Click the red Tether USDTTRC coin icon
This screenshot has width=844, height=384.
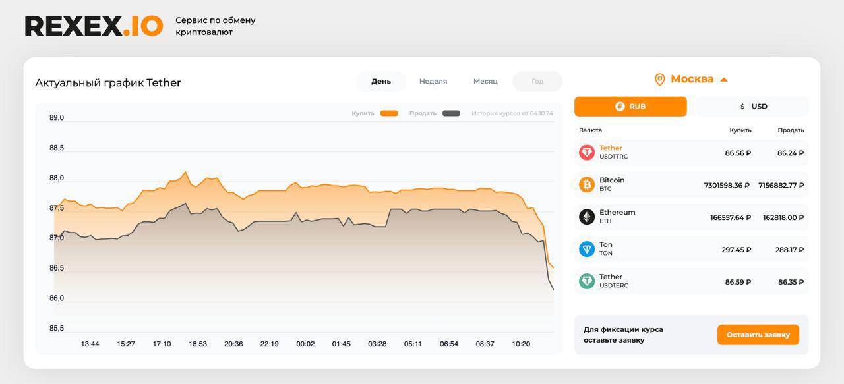click(x=587, y=152)
